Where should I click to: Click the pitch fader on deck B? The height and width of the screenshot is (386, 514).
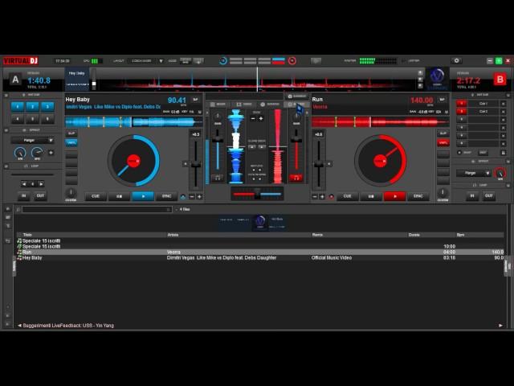[318, 164]
